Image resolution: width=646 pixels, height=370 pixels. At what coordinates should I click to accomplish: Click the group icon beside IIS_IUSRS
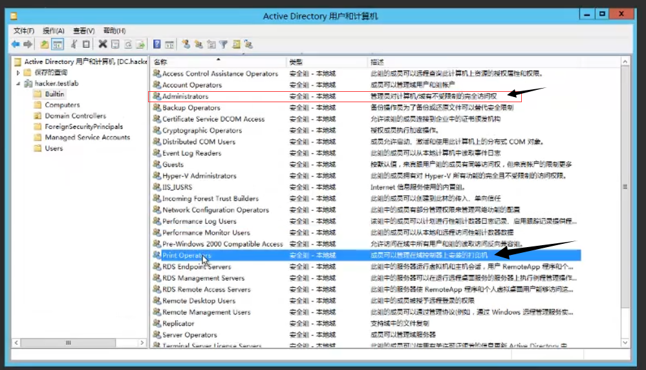tap(156, 187)
